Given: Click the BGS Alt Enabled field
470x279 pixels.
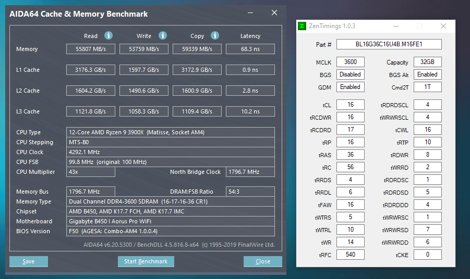Looking at the screenshot, I should [427, 74].
